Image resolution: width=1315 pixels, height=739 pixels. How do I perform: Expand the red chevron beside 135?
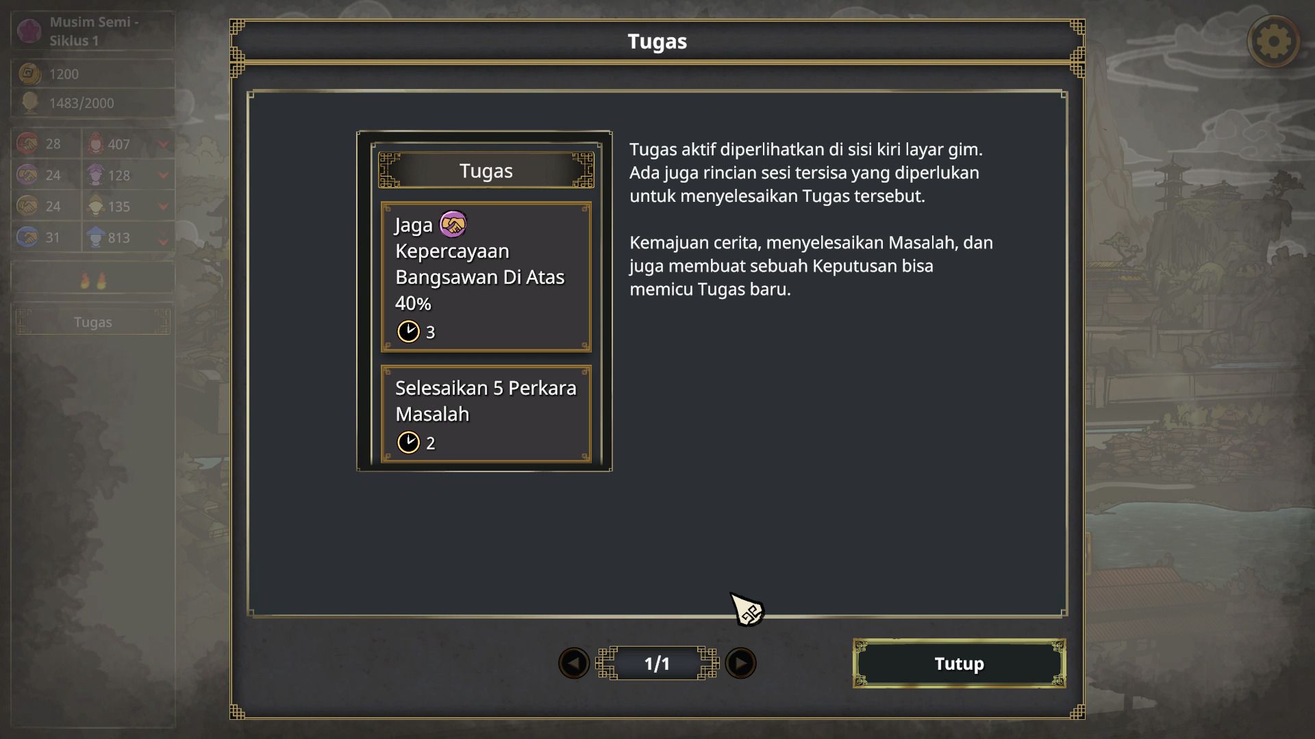click(163, 206)
